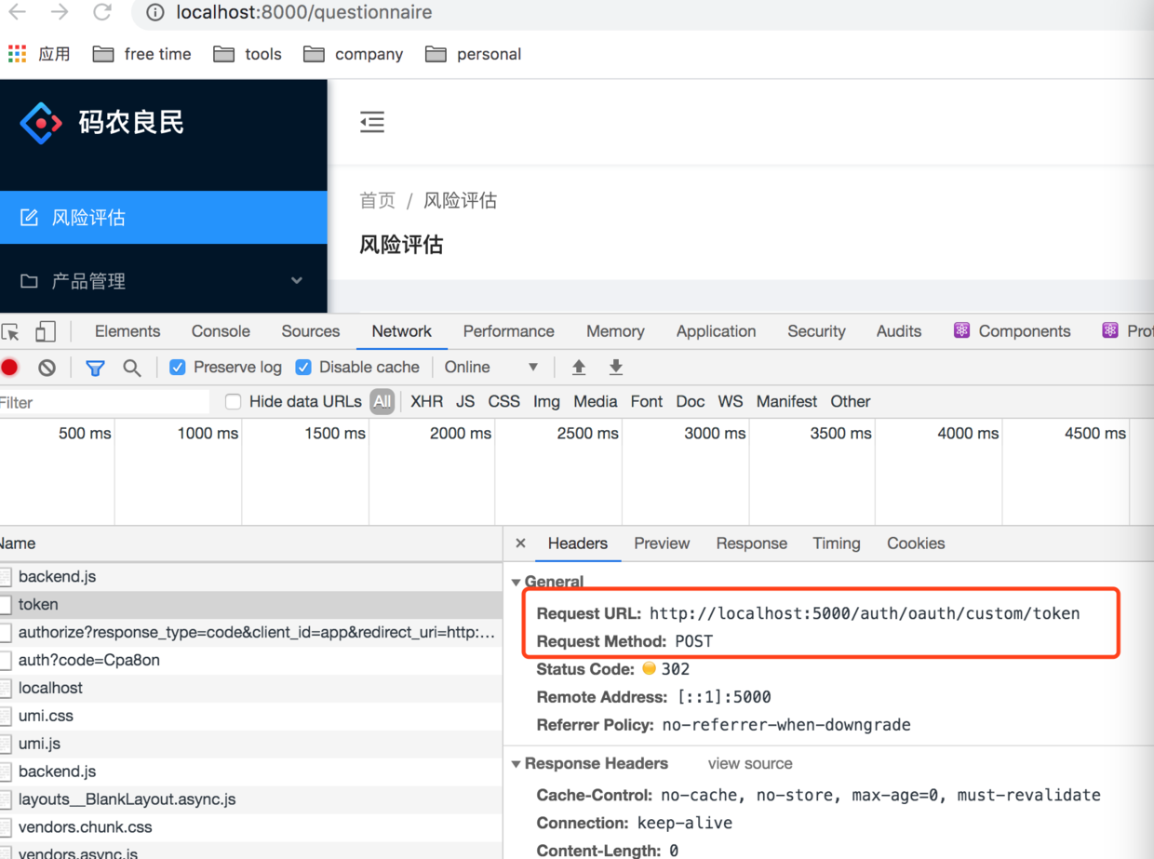Filter requests by JS

tap(465, 402)
